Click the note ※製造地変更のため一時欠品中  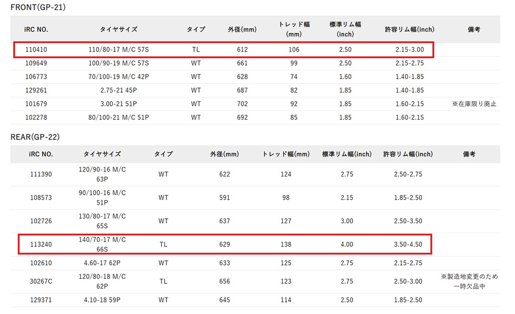click(469, 281)
